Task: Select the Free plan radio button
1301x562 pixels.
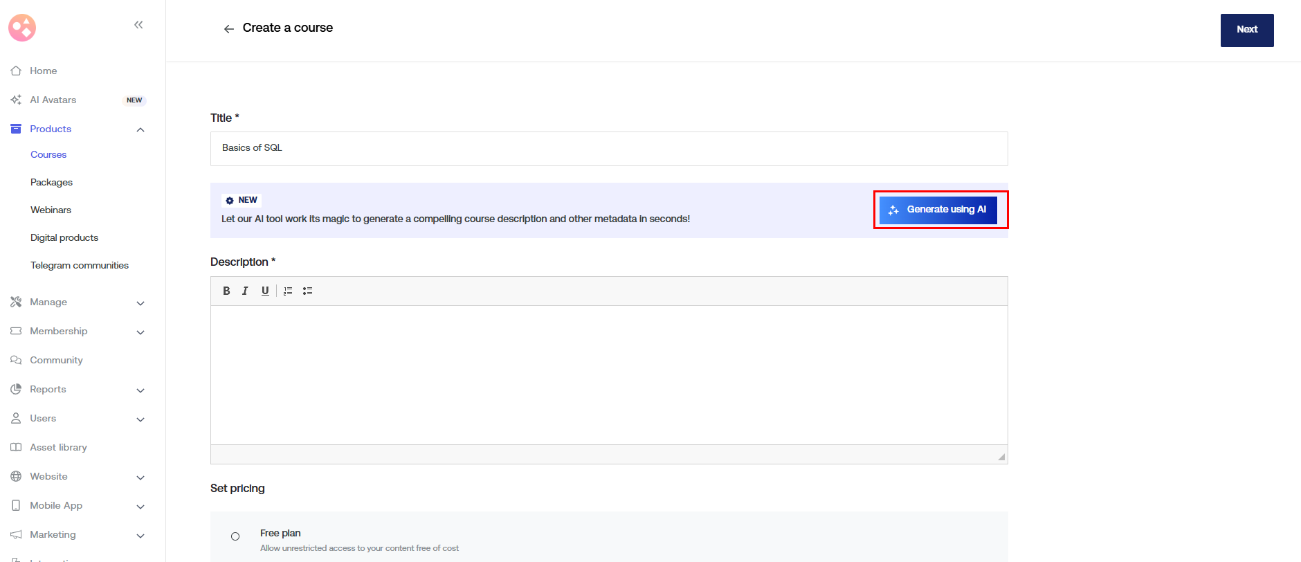Action: [235, 536]
